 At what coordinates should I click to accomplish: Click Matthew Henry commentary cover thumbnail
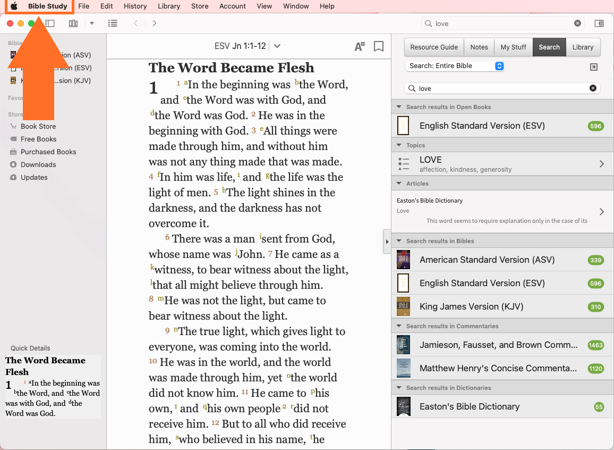pos(403,368)
